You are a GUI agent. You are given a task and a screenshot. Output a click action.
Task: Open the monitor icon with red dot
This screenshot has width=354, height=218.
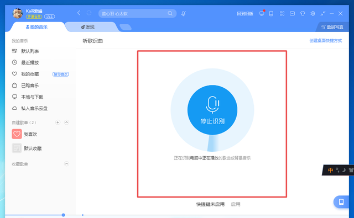[262, 13]
